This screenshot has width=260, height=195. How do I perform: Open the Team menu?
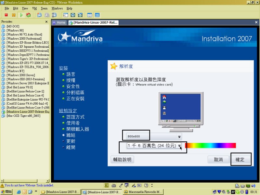44,8
